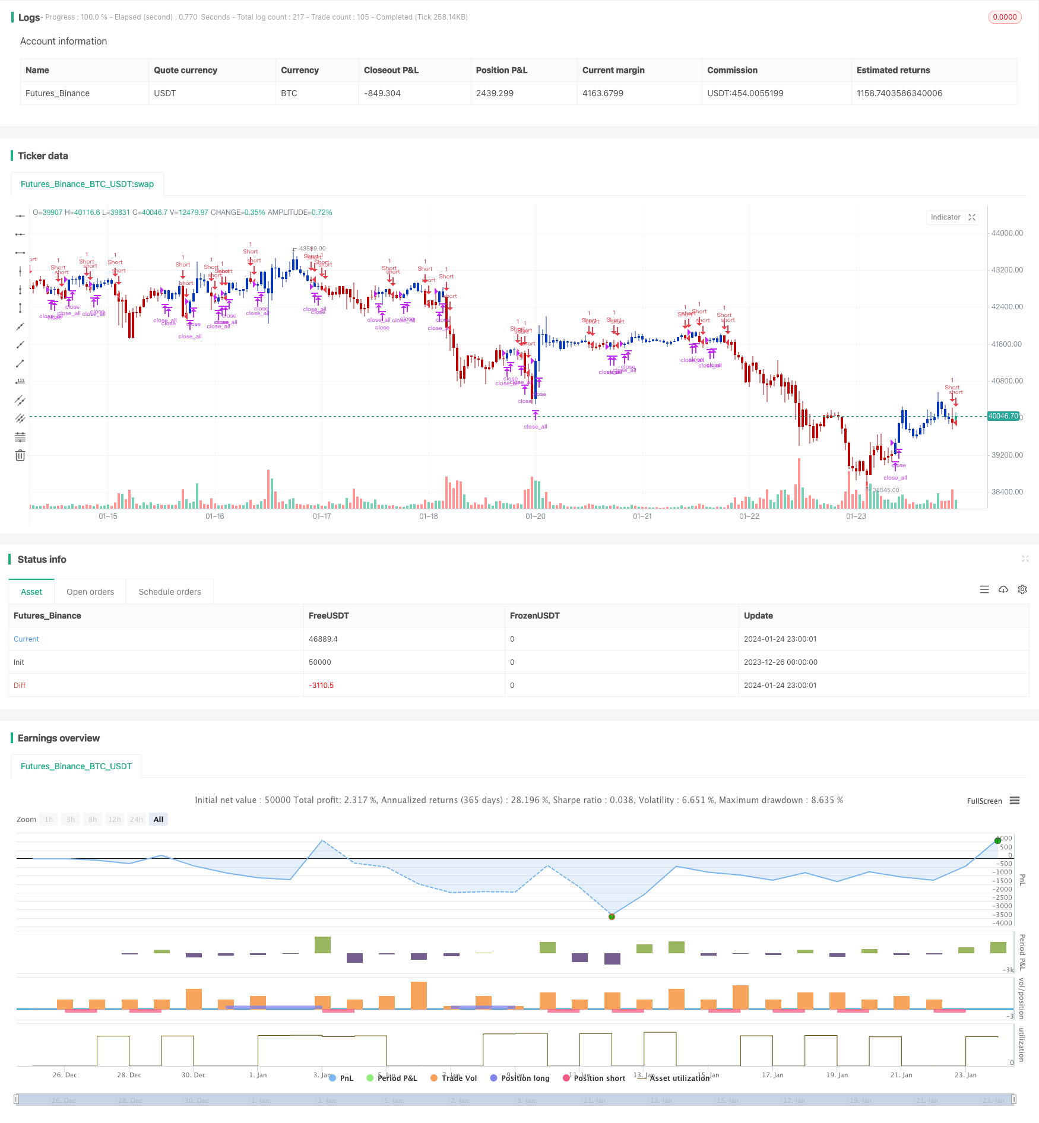Screen dimensions: 1039x1123
Task: Select the Fibonacci retracement lines tool
Action: click(20, 437)
